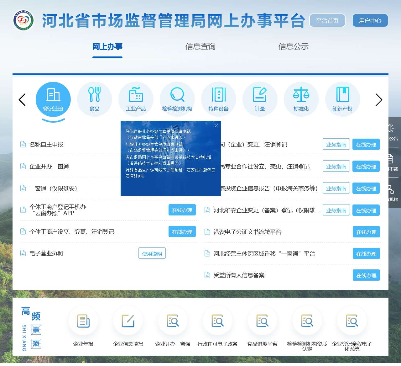The width and height of the screenshot is (401, 366).
Task: Open the sidebar announcement speaker icon
Action: 391,128
